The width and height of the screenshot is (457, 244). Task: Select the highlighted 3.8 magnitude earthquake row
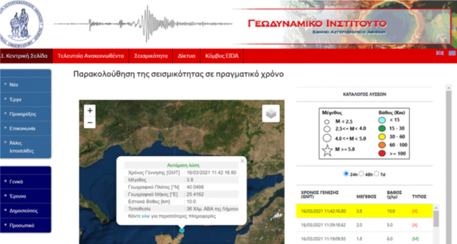[364, 211]
